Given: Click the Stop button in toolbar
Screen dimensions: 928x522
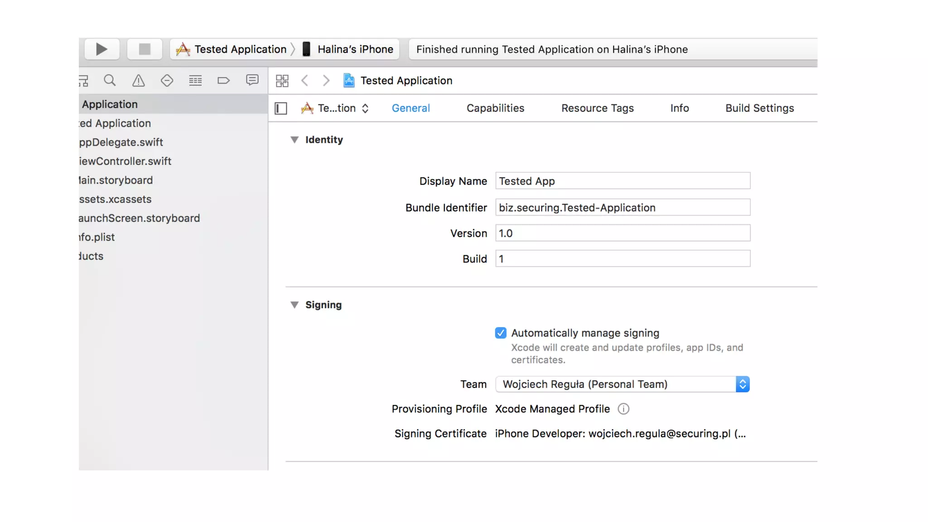Looking at the screenshot, I should point(145,49).
